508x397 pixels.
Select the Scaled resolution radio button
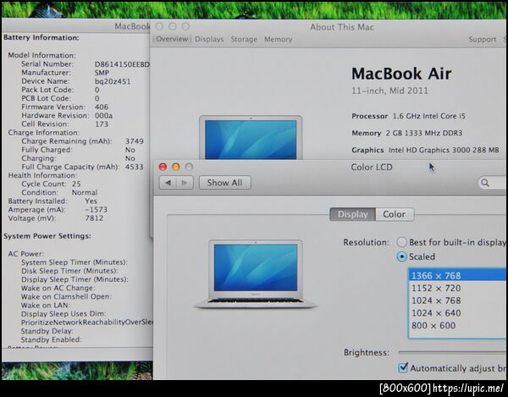(401, 256)
